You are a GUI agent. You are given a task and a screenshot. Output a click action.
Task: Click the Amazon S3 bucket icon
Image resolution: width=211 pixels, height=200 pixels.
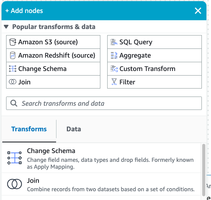(13, 42)
